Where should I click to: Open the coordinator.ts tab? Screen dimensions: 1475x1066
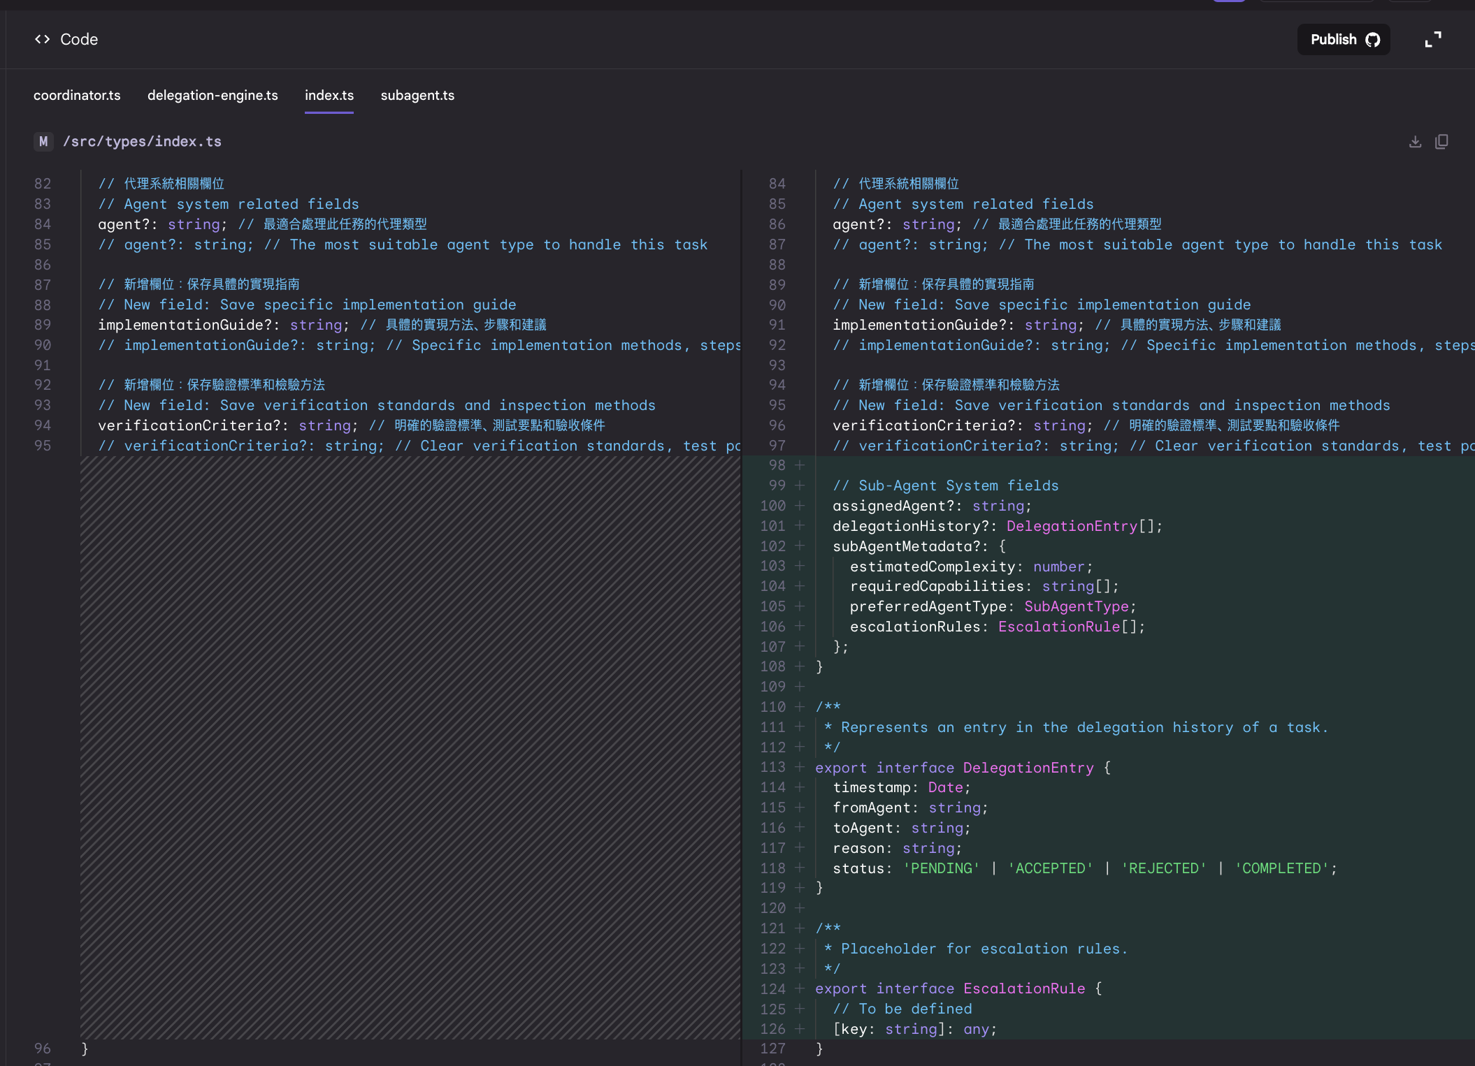point(77,96)
